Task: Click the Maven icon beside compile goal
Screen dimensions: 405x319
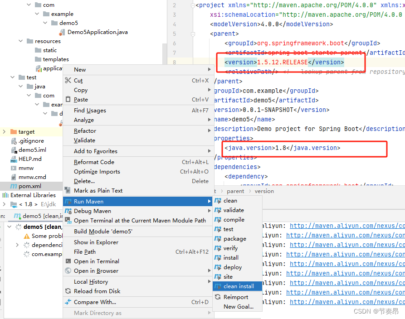Action: coord(218,220)
